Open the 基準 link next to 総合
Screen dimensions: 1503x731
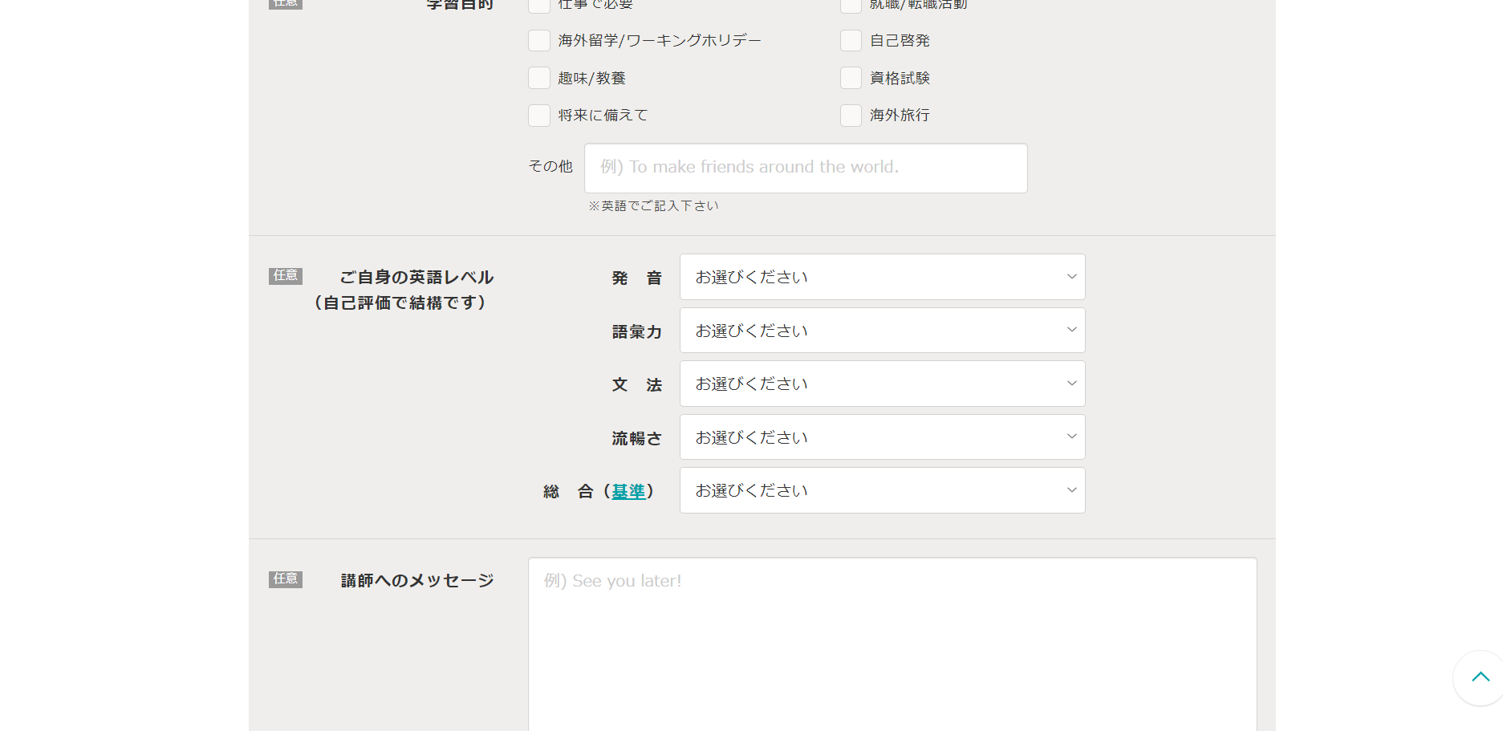pyautogui.click(x=628, y=491)
